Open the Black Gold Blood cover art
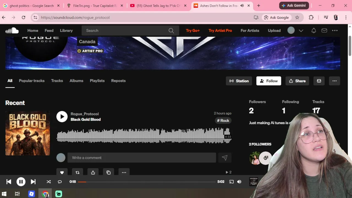Screen dimensions: 352x198 [x=28, y=133]
